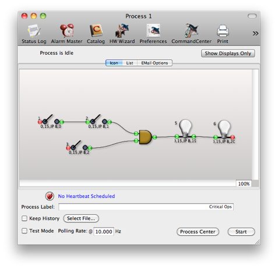Click the Show Displays Only button
Image resolution: width=278 pixels, height=269 pixels.
[x=228, y=54]
